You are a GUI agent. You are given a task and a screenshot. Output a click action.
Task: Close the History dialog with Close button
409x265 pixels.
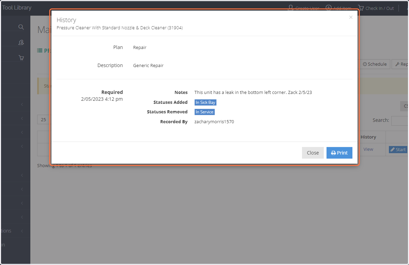coord(313,153)
